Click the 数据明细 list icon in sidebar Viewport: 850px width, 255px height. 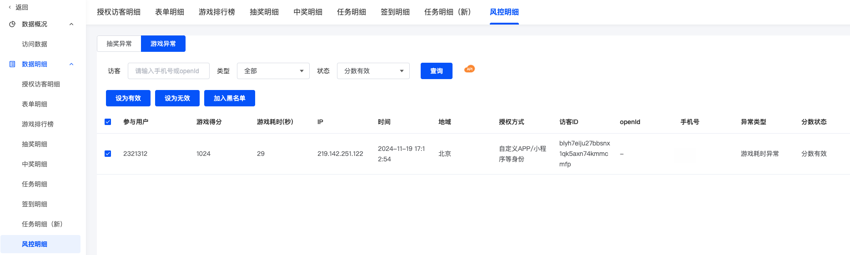coord(12,64)
